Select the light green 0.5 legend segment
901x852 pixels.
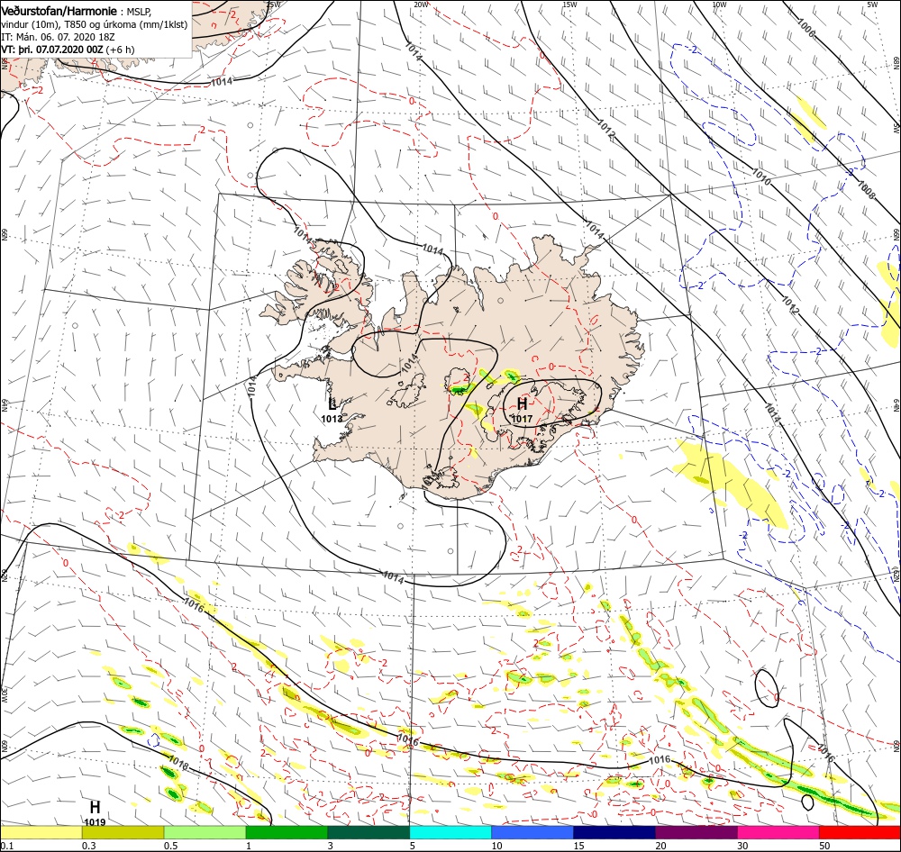(x=205, y=832)
